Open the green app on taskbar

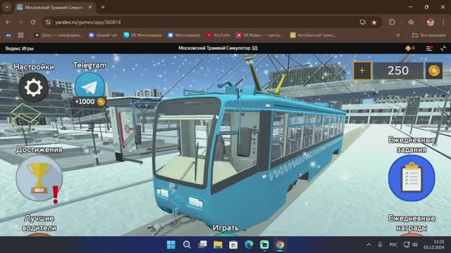(x=264, y=245)
